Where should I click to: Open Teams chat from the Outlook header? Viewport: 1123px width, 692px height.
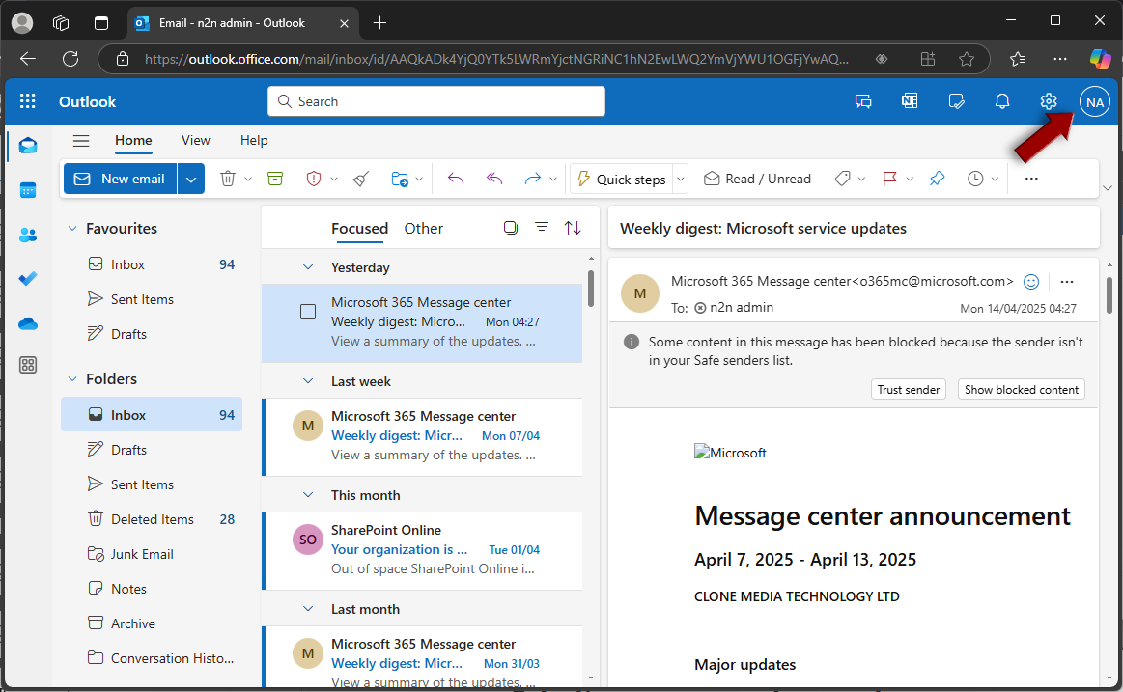(x=863, y=101)
